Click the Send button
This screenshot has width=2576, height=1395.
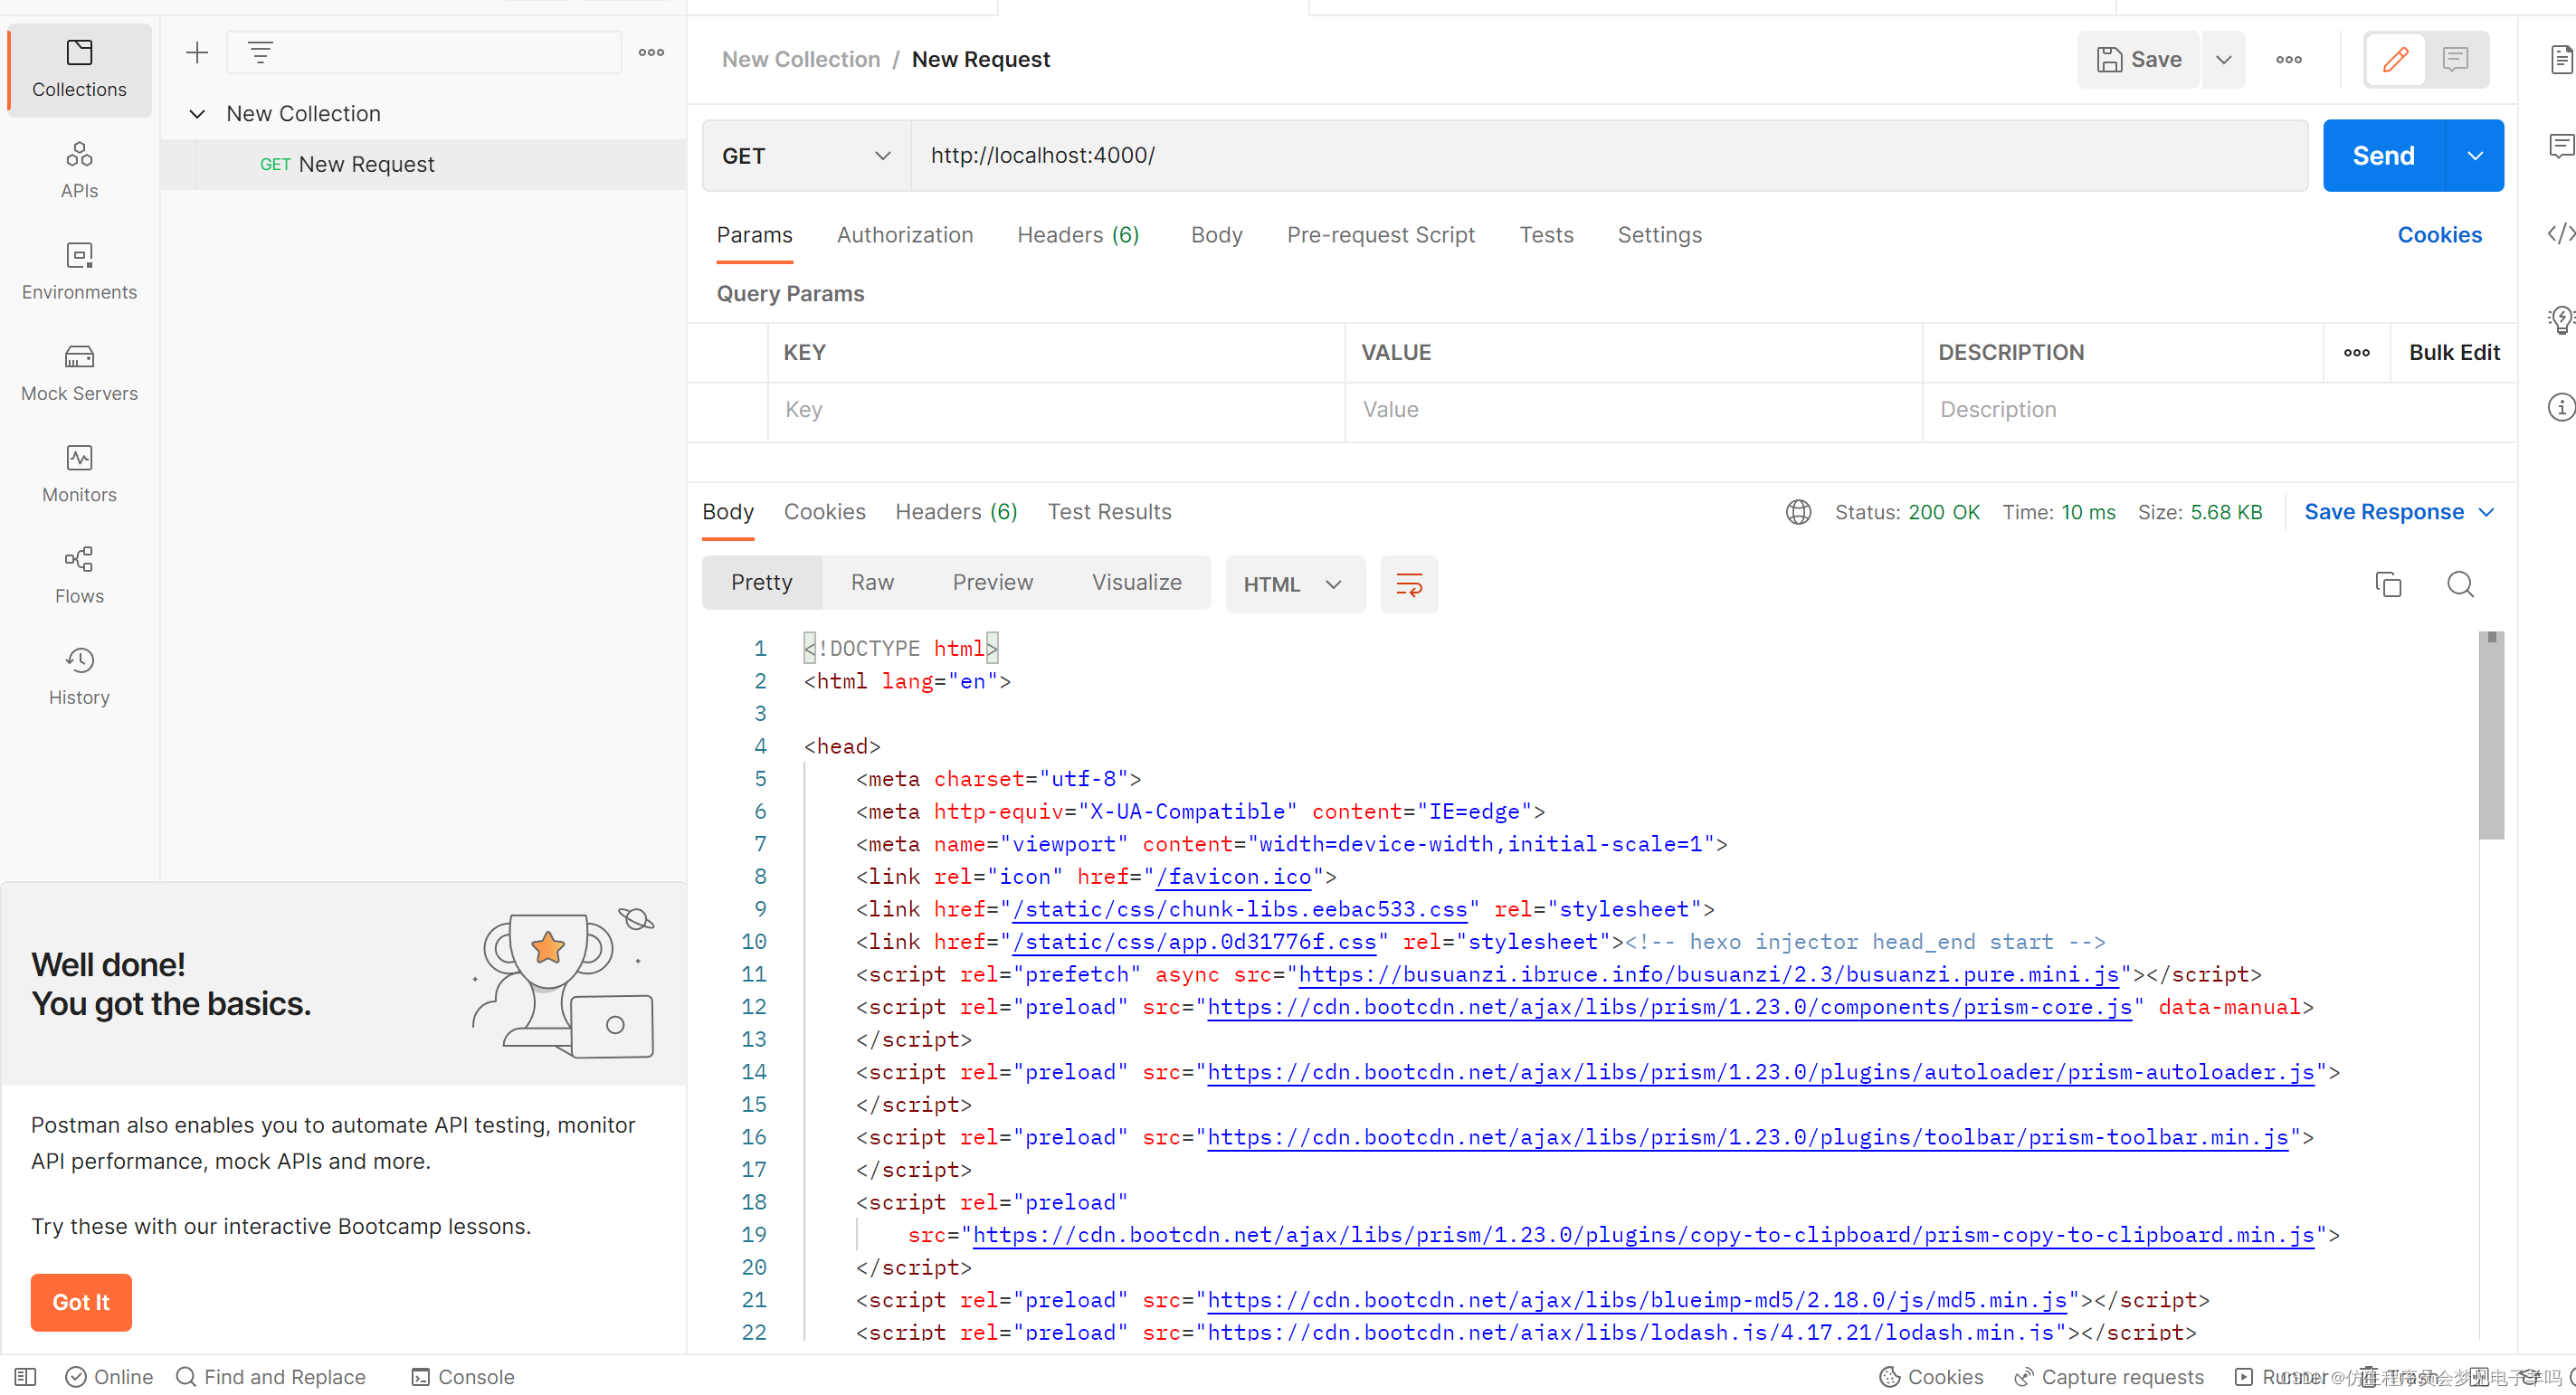click(2383, 156)
